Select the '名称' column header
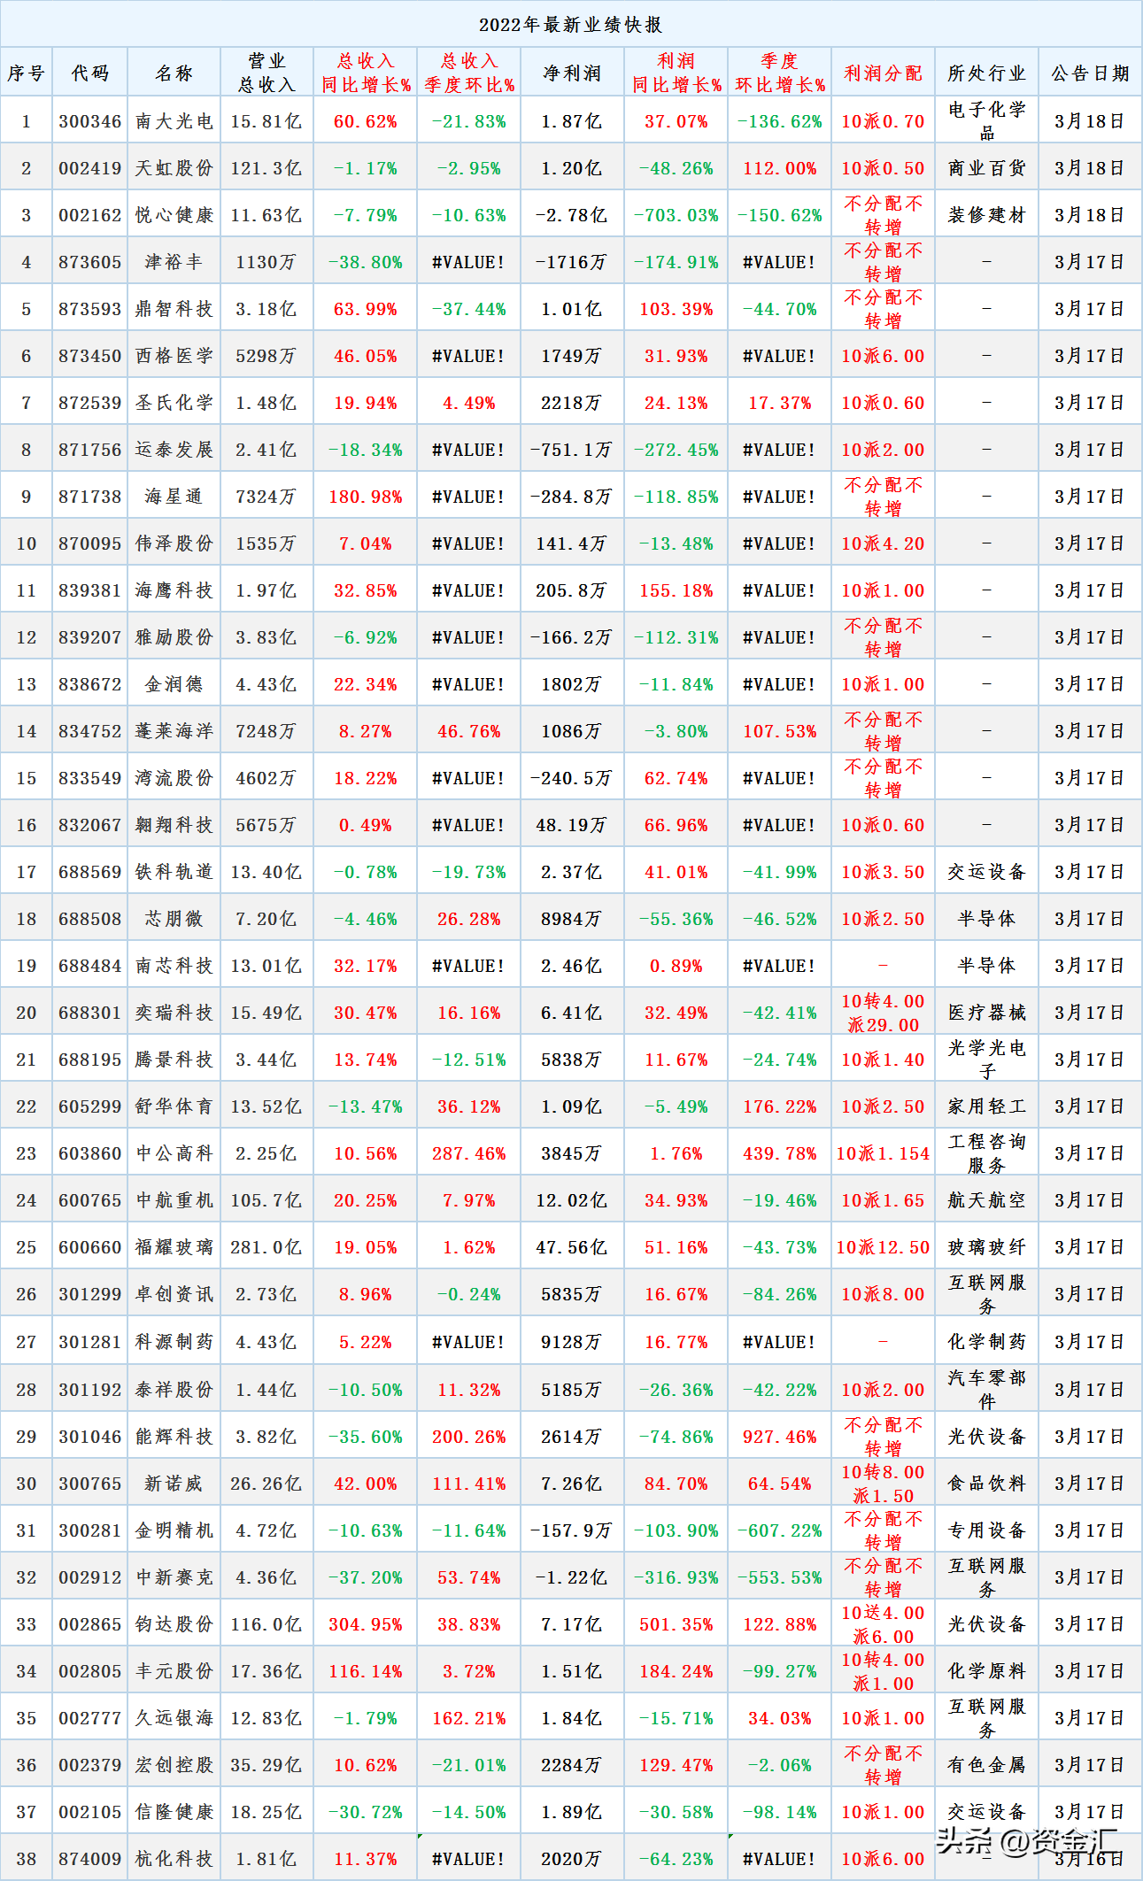The width and height of the screenshot is (1143, 1881). [174, 73]
